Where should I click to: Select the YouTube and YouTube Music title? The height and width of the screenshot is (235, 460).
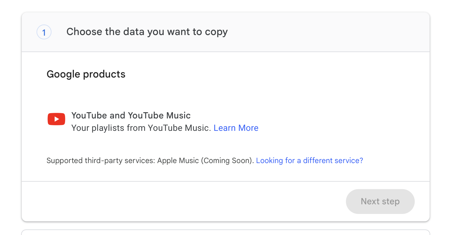[x=131, y=116]
